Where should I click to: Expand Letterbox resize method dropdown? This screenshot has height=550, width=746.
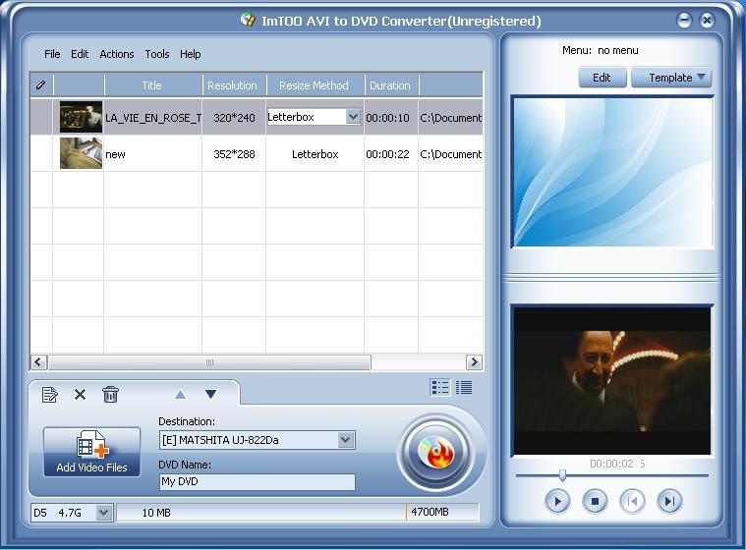tap(353, 117)
